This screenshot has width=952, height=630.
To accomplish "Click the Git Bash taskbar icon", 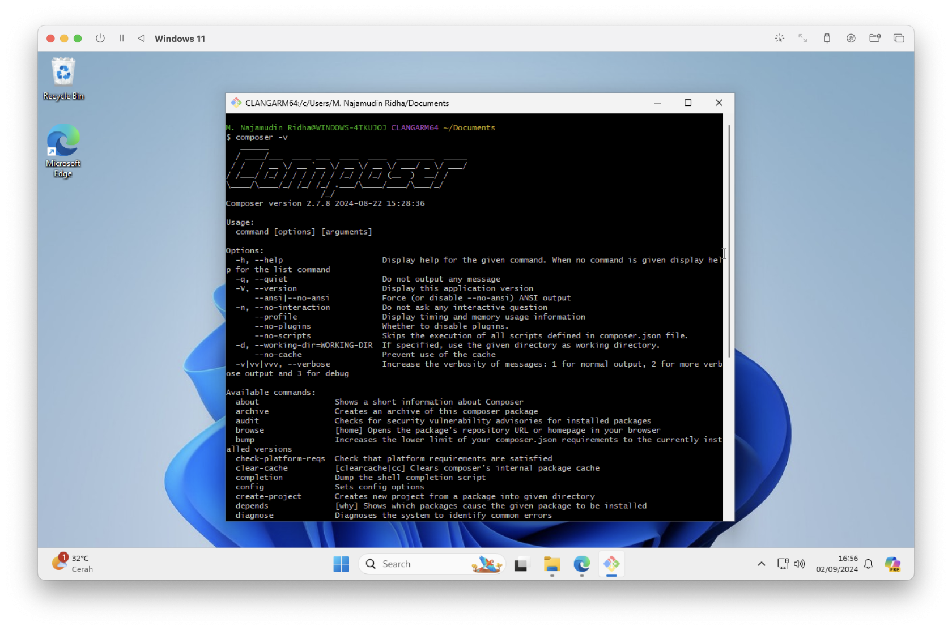I will [611, 564].
